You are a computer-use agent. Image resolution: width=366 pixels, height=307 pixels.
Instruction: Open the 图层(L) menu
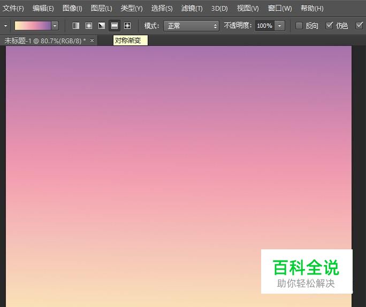(102, 9)
